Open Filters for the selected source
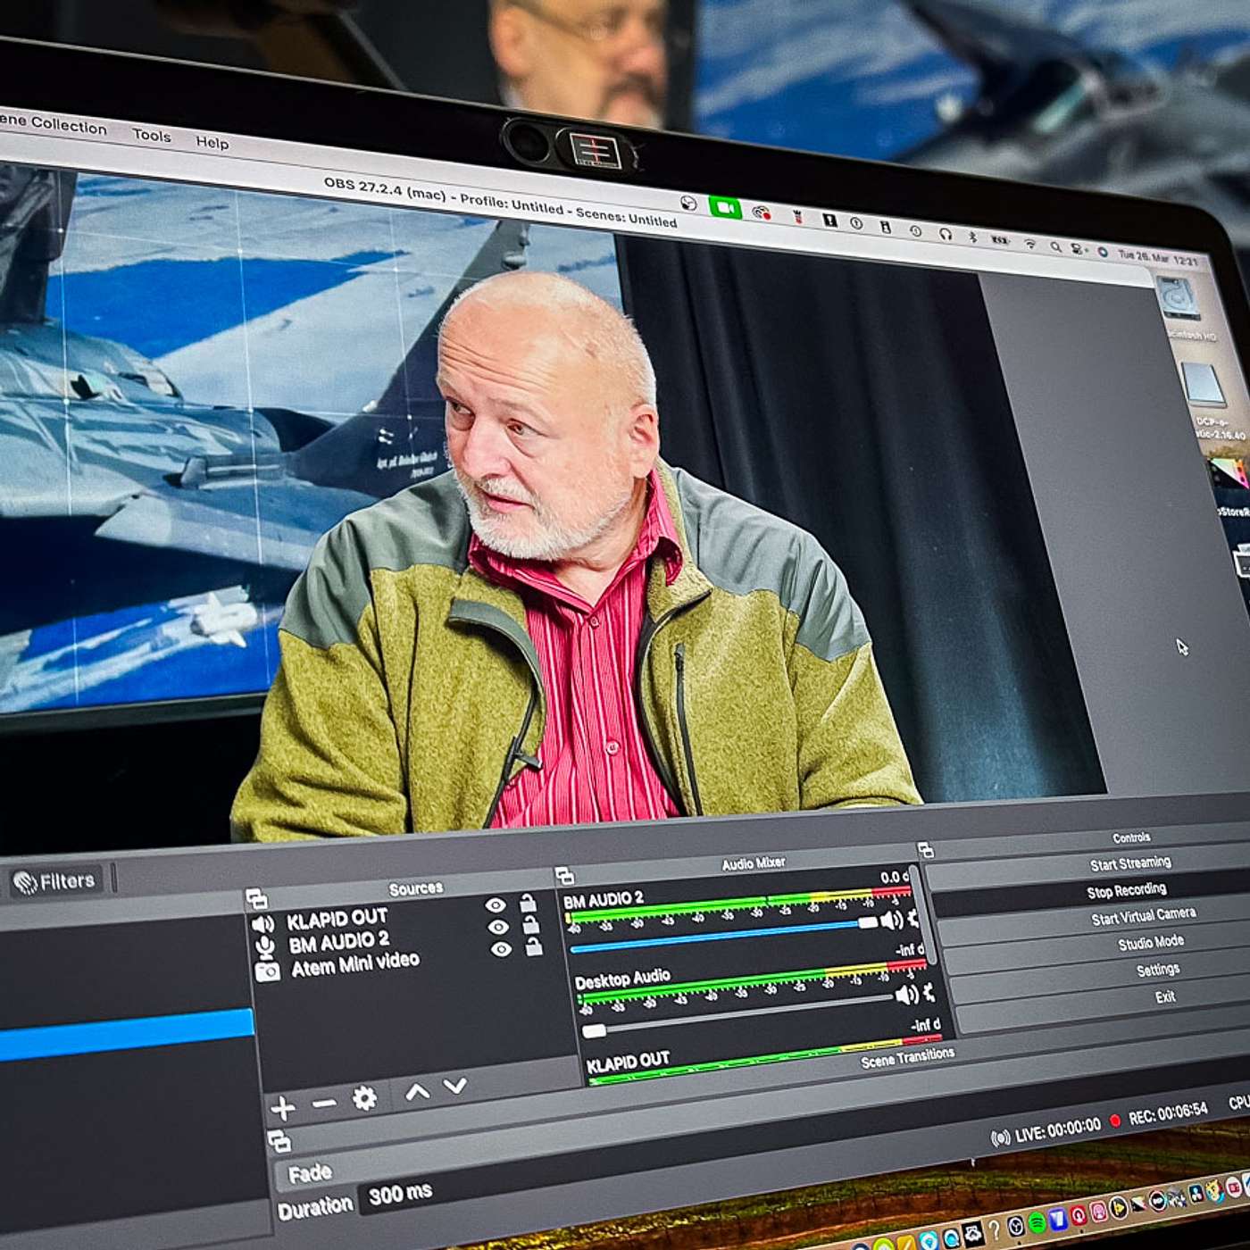The image size is (1250, 1250). 55,882
